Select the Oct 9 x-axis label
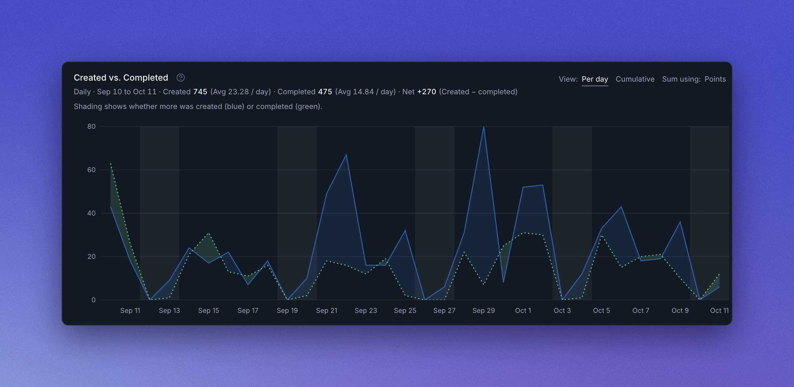Screen dimensions: 794x387 (x=680, y=310)
